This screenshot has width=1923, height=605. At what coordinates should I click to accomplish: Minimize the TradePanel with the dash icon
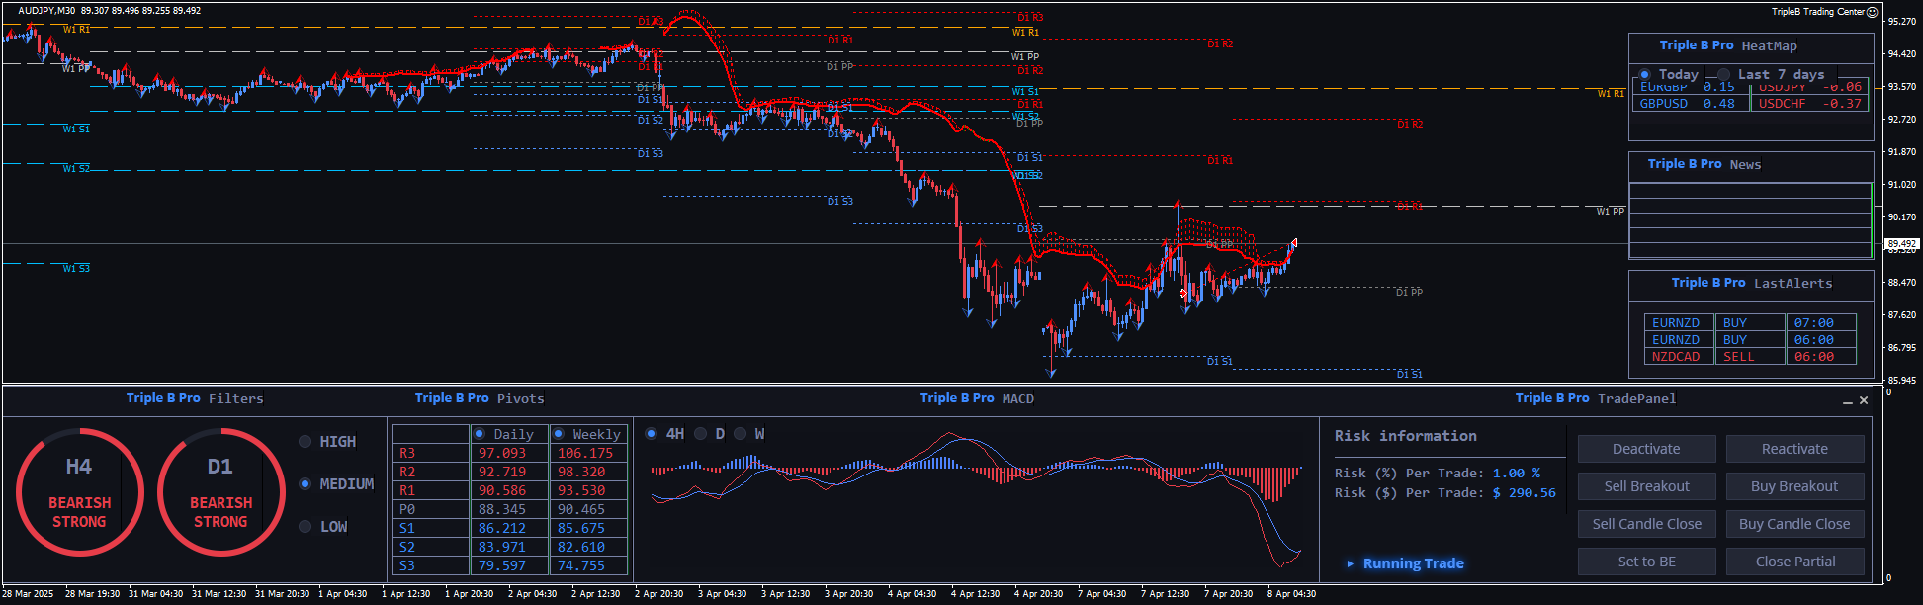coord(1847,401)
